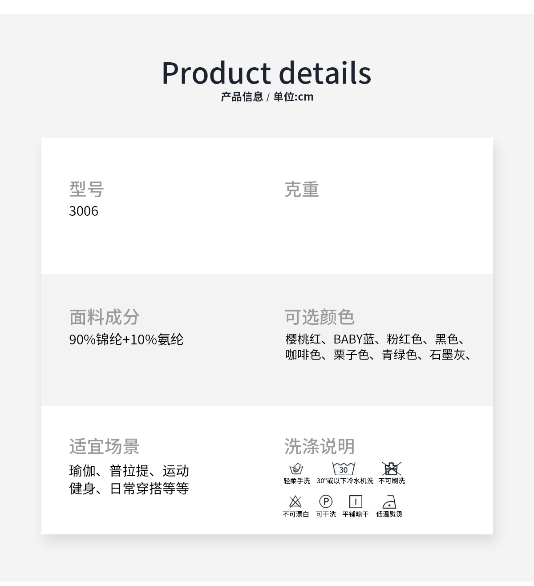Image resolution: width=534 pixels, height=586 pixels.
Task: Click the dry clean P icon
Action: click(x=326, y=502)
